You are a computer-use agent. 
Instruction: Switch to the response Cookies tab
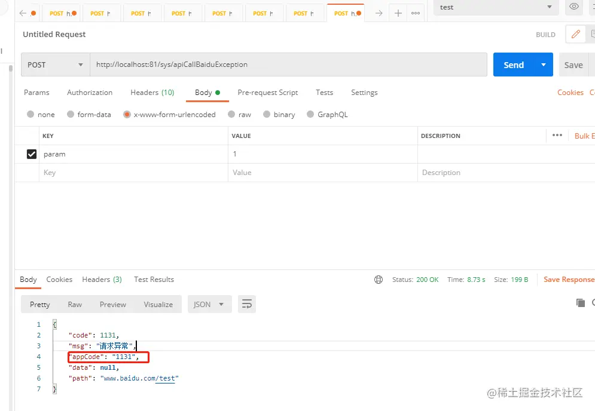59,280
